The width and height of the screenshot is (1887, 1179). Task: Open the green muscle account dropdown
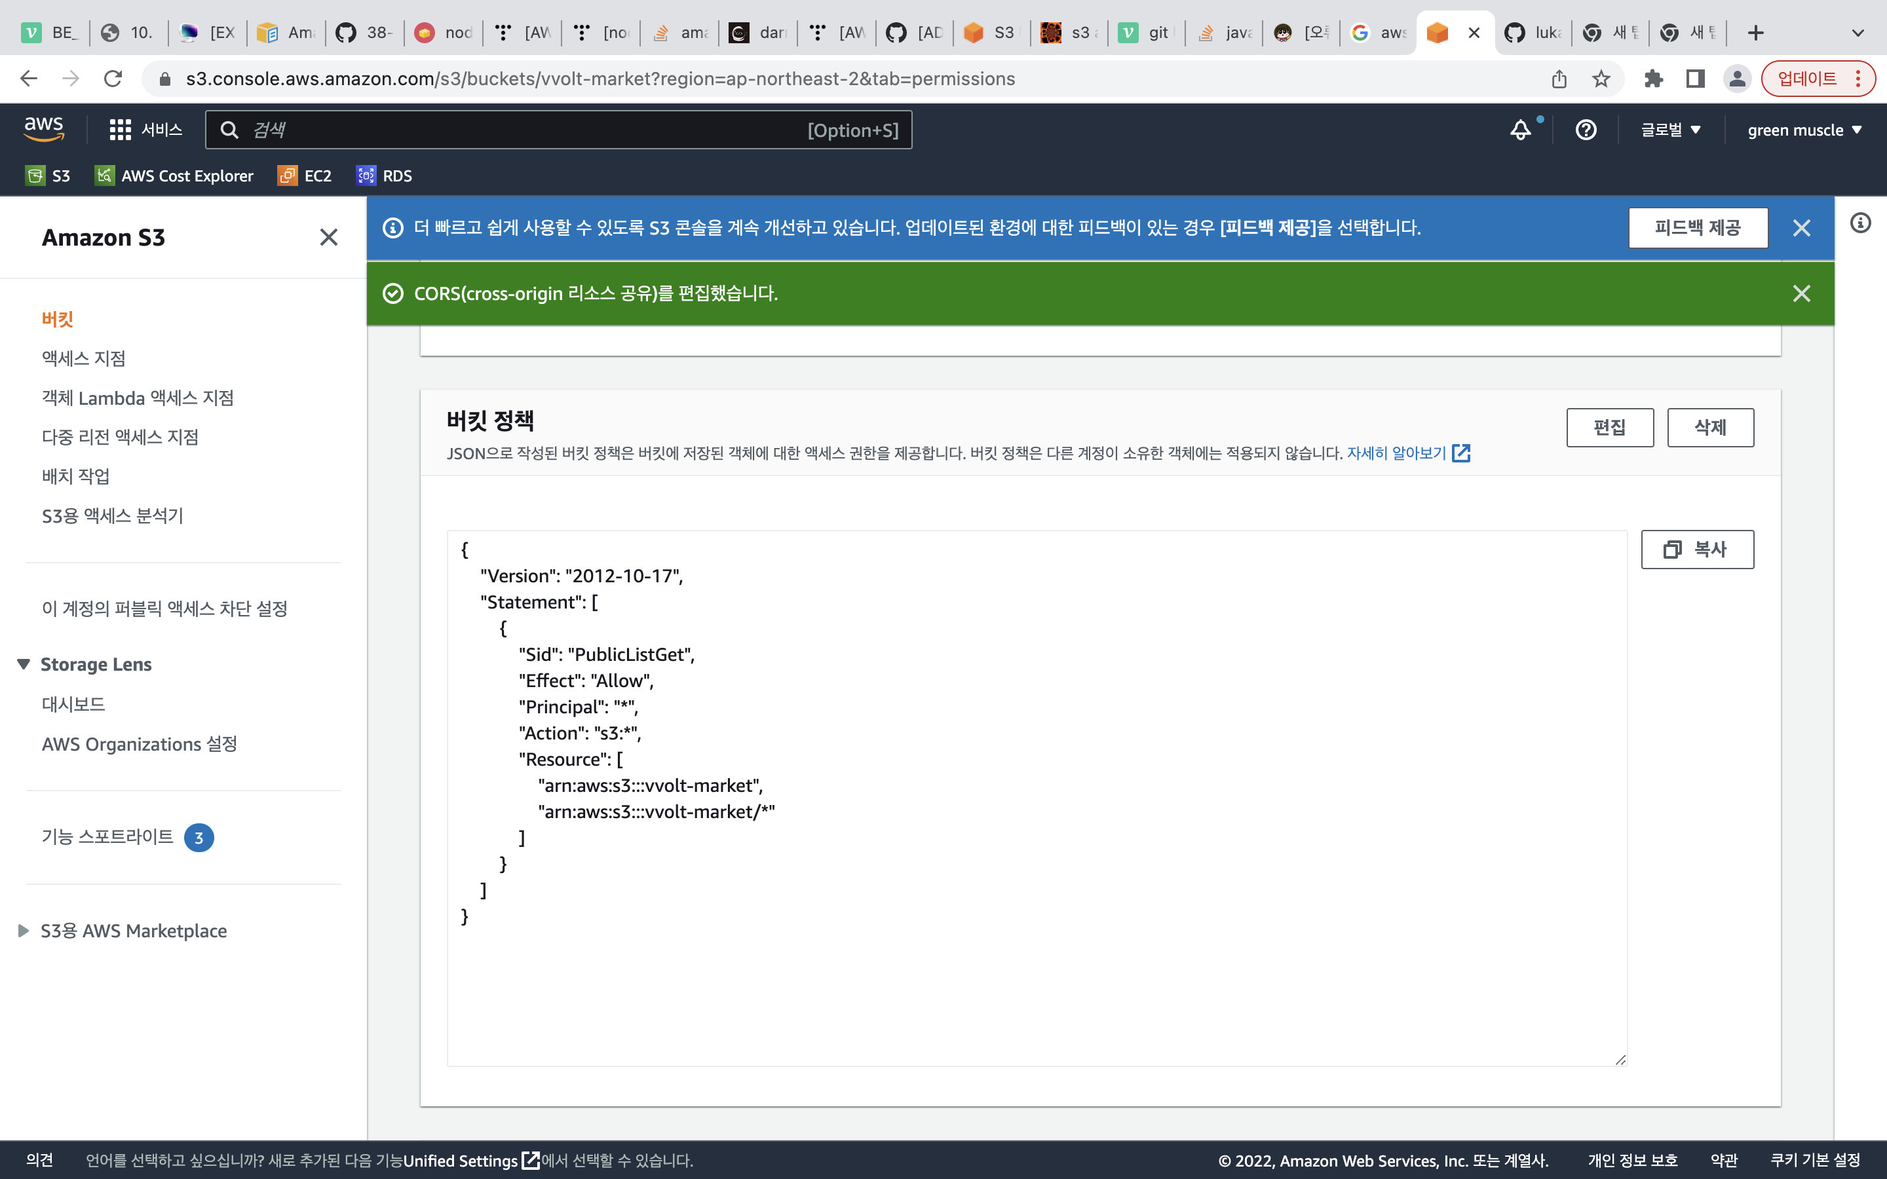pos(1804,130)
